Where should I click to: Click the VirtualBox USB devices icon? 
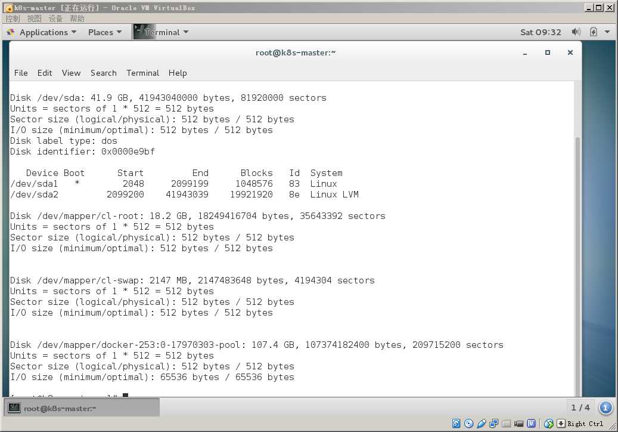coord(482,424)
